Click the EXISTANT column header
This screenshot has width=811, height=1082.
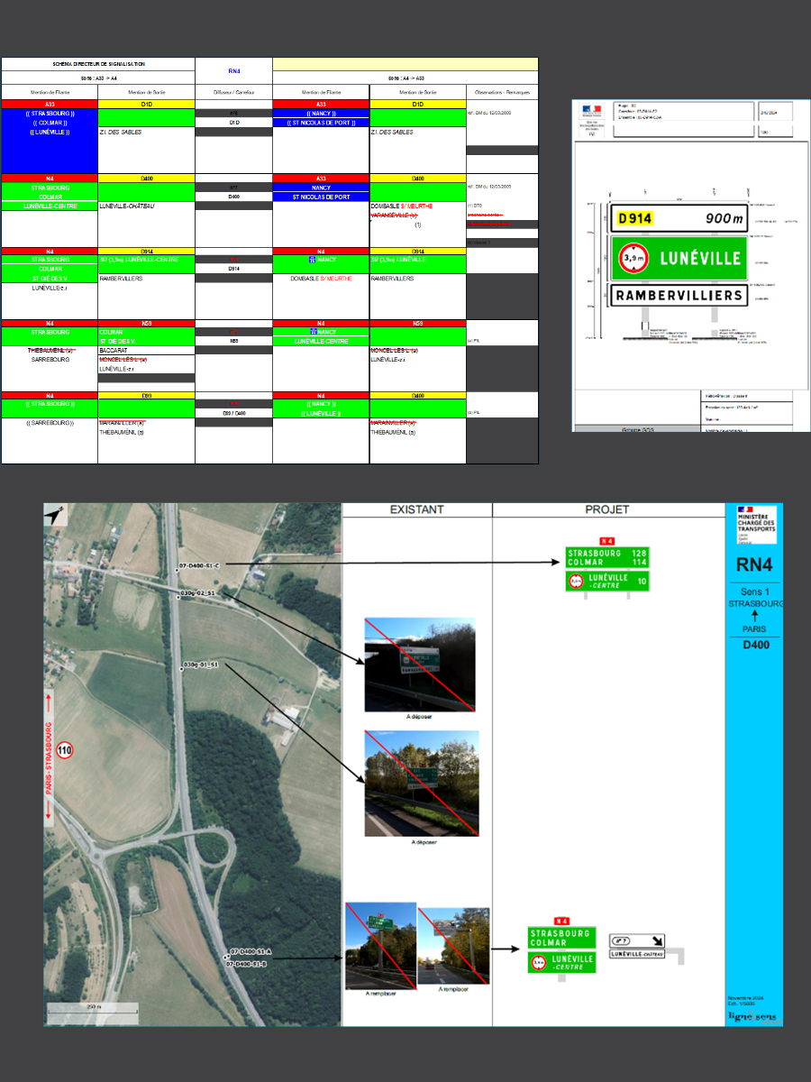tap(416, 509)
